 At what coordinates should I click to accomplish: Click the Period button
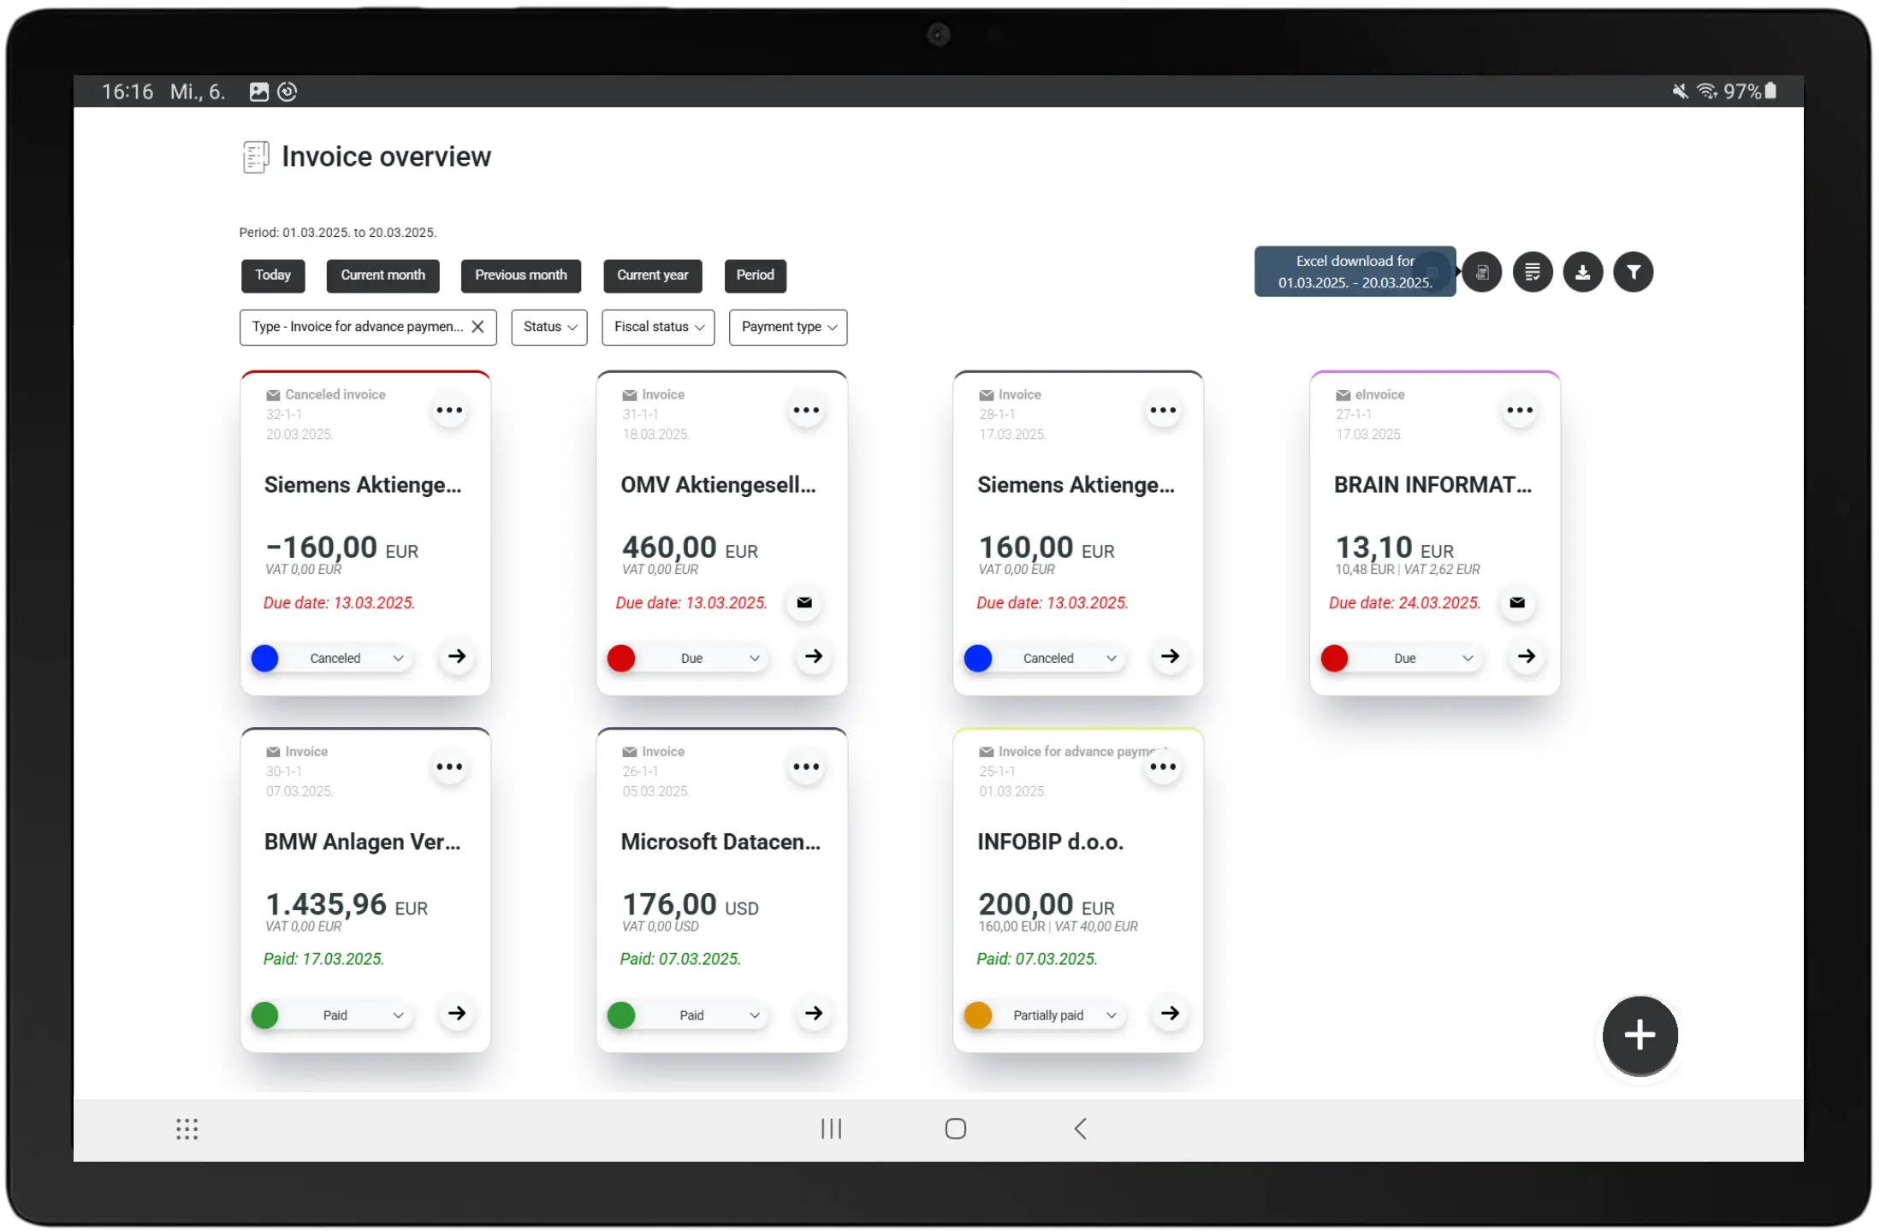pyautogui.click(x=755, y=275)
